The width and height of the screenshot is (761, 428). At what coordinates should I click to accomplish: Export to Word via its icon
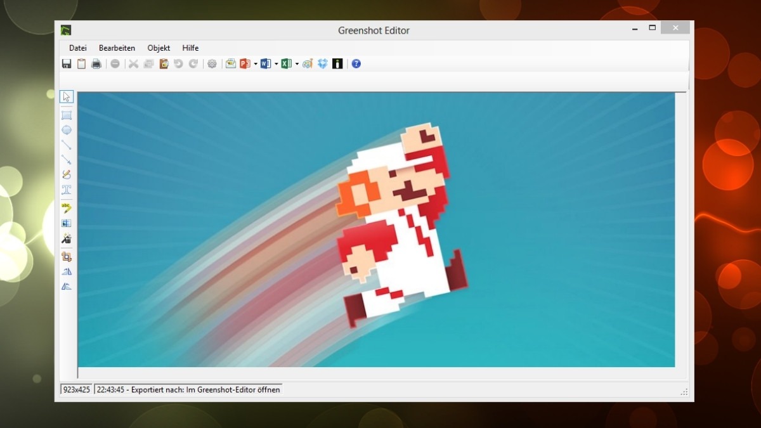click(266, 63)
